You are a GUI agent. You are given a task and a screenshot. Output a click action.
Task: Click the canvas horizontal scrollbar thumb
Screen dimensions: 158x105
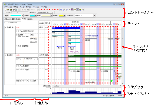pyautogui.click(x=57, y=86)
